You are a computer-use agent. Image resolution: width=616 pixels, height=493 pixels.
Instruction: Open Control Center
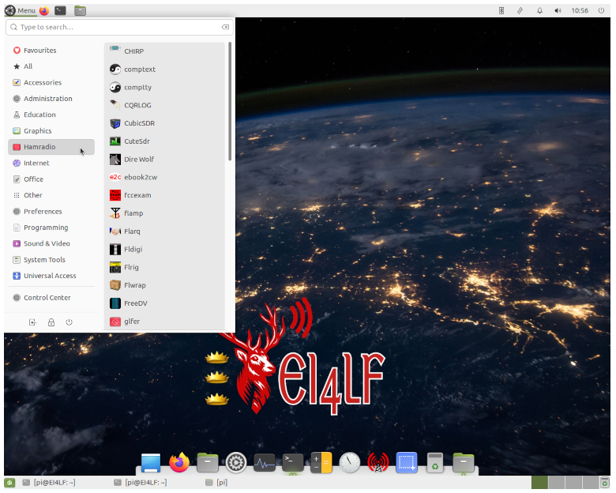point(47,298)
